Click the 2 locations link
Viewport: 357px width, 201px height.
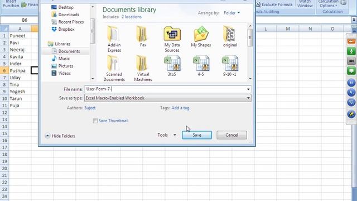click(132, 17)
